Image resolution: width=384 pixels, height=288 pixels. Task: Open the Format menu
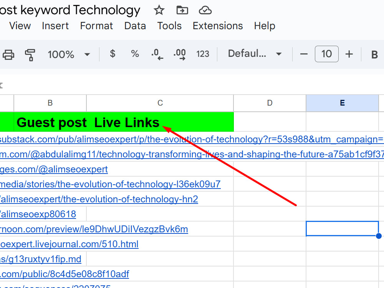[96, 26]
